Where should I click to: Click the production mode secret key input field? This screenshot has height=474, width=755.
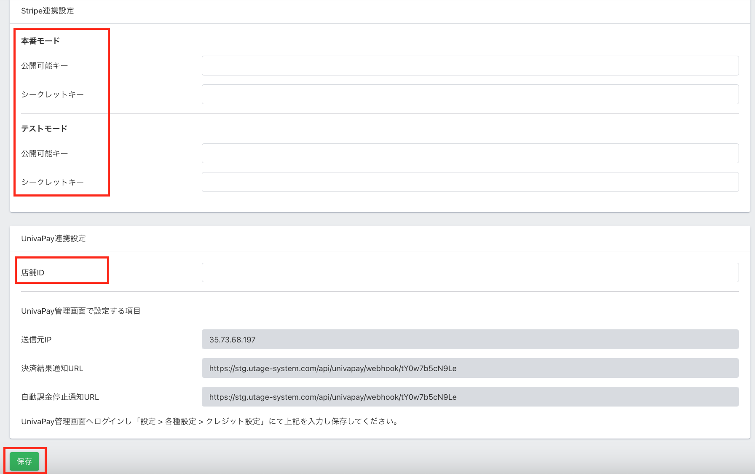point(470,94)
